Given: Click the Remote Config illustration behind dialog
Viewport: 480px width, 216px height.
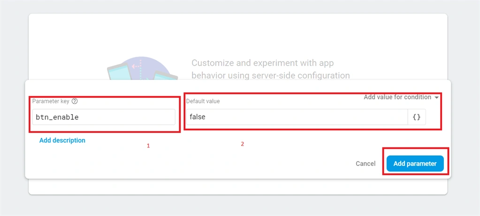Looking at the screenshot, I should point(142,69).
